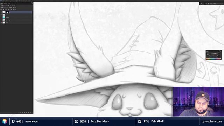224x126 pixels.
Task: Toggle layer filtering switch on or off
Action: coord(16,5)
